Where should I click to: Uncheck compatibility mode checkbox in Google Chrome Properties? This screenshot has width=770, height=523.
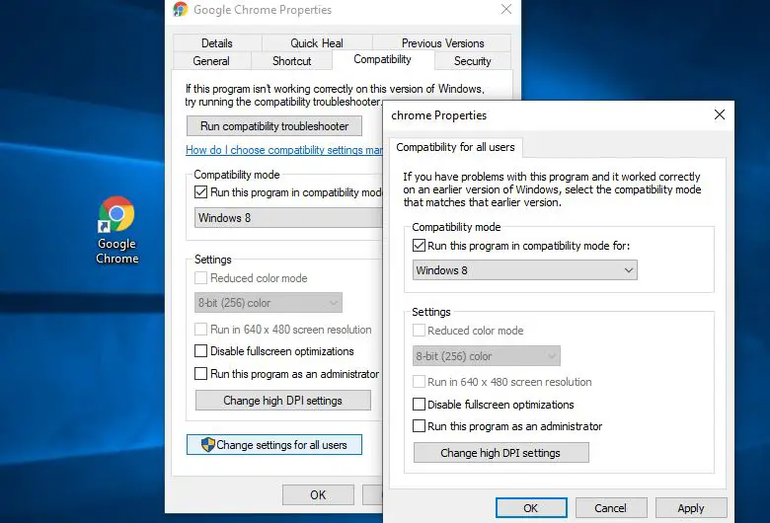(x=200, y=192)
